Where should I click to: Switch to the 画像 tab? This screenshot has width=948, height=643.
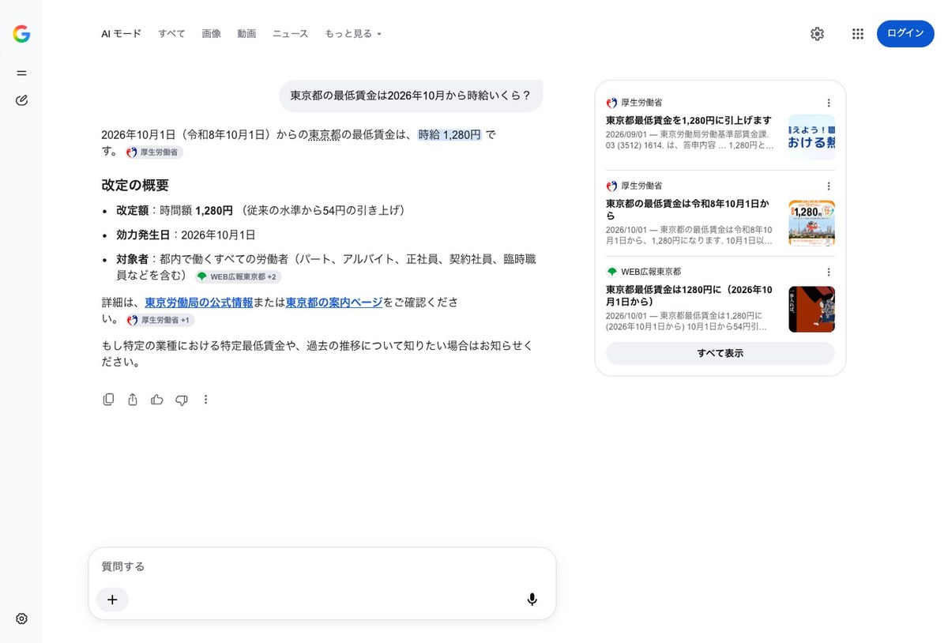point(211,34)
